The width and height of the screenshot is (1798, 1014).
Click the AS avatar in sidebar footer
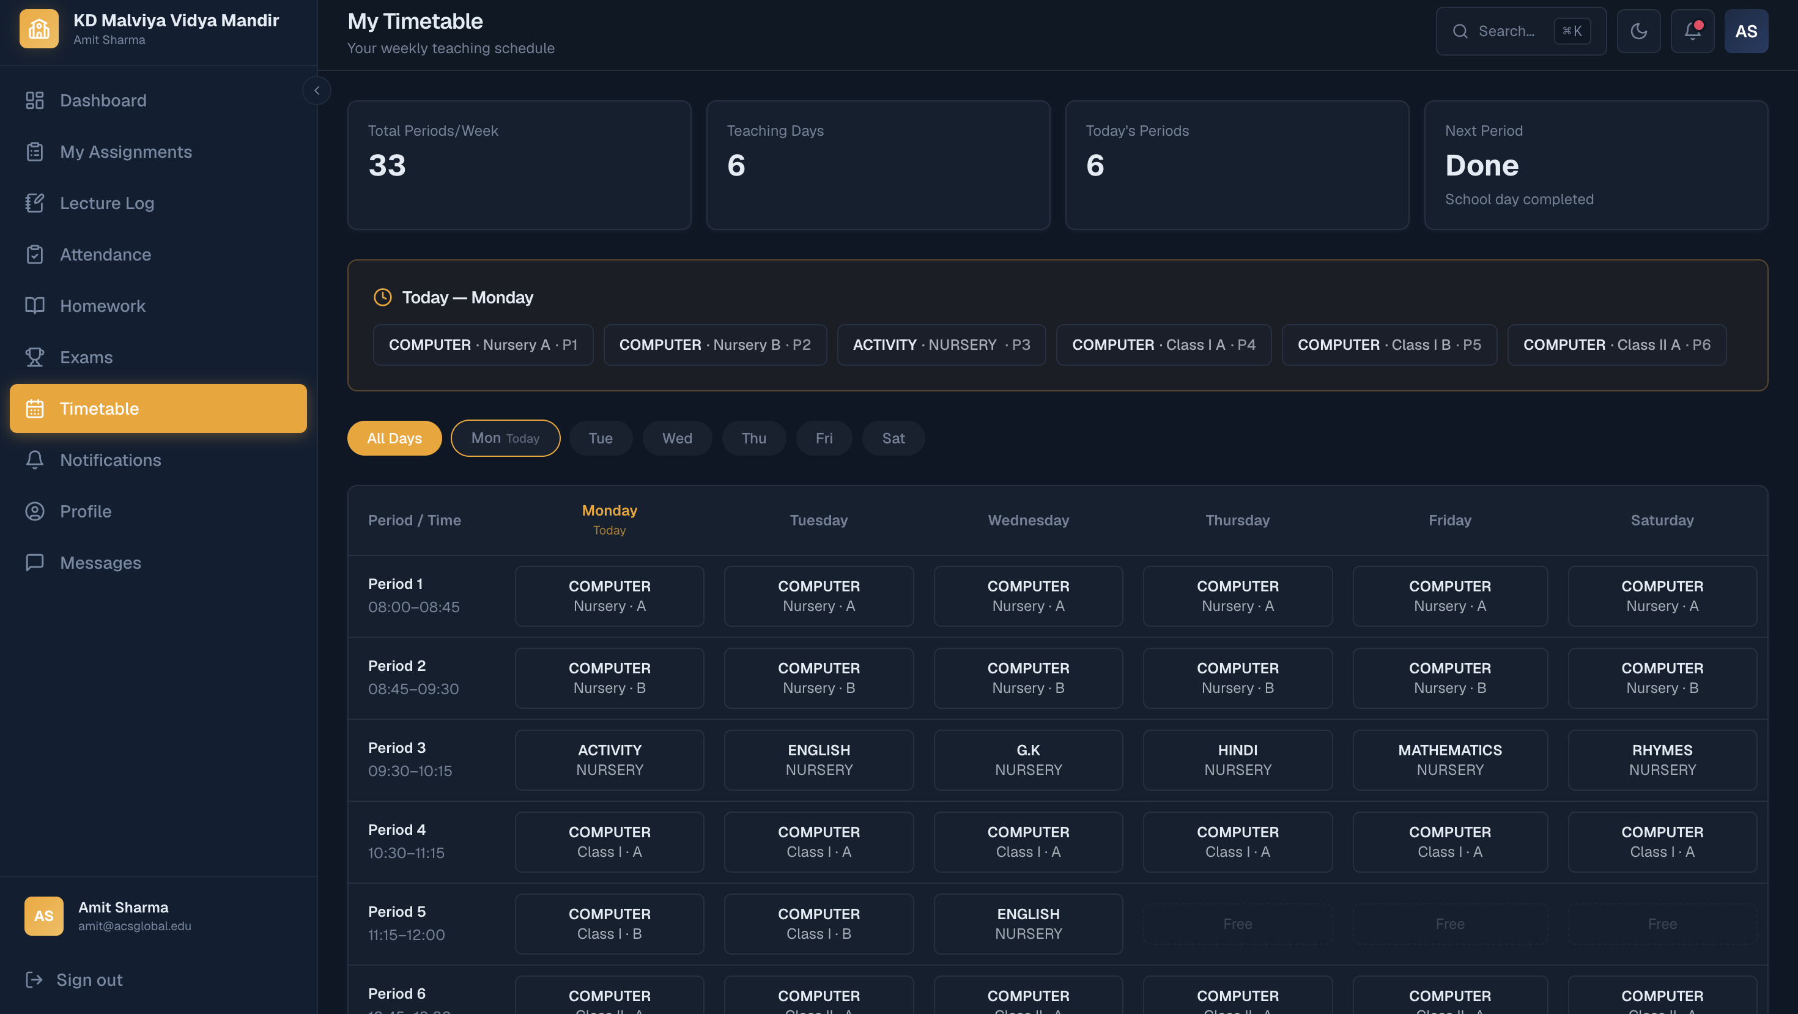click(44, 916)
